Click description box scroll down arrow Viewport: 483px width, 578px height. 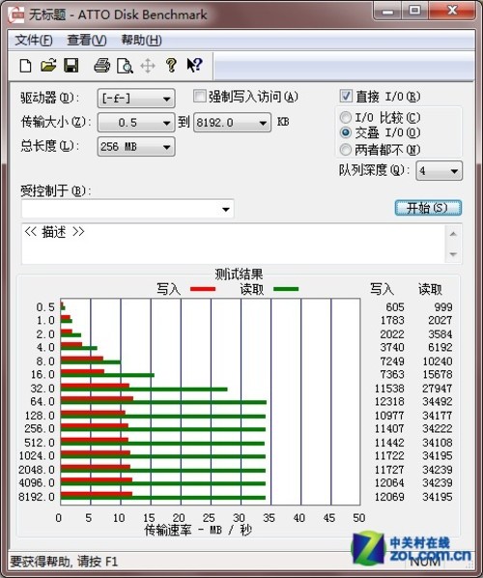point(453,254)
